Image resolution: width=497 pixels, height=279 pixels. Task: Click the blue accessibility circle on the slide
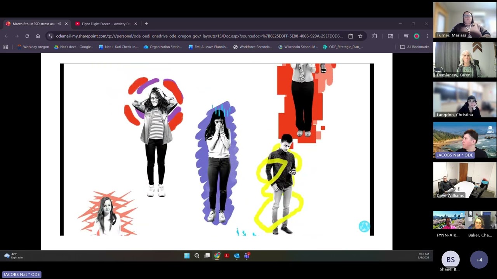tap(364, 226)
